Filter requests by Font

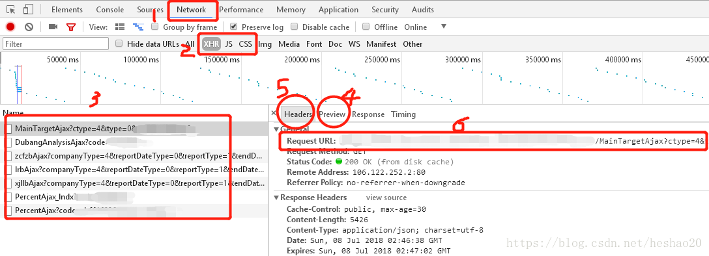point(314,44)
